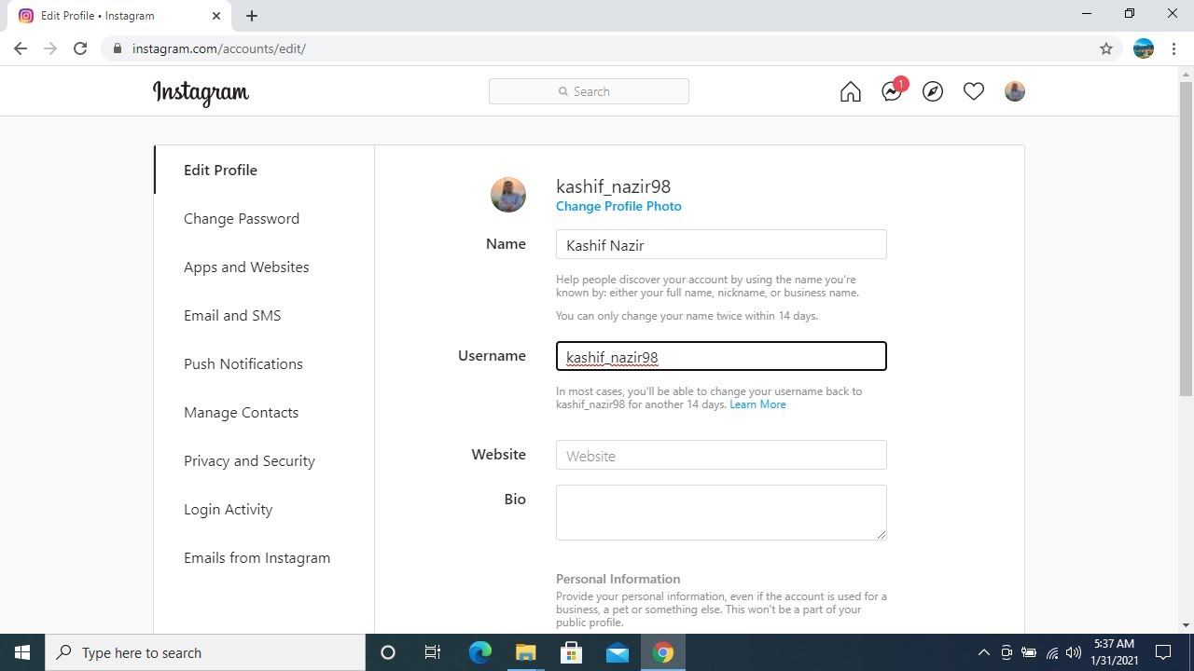View site security lock icon
1194x671 pixels.
117,48
